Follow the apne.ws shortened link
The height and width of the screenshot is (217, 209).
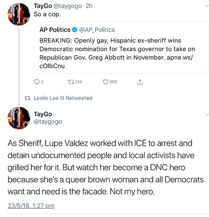point(116,62)
